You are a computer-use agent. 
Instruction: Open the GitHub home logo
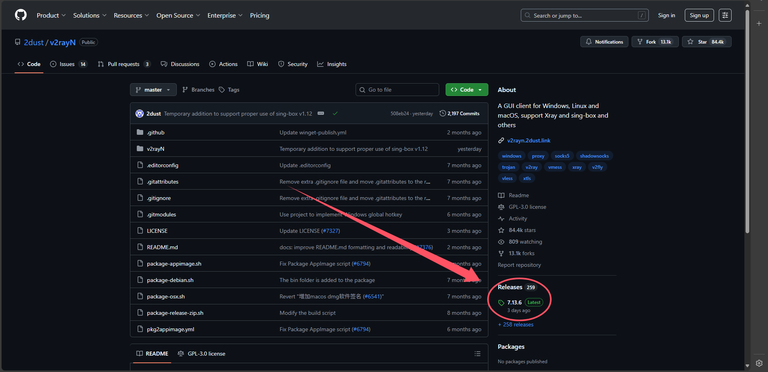[21, 15]
